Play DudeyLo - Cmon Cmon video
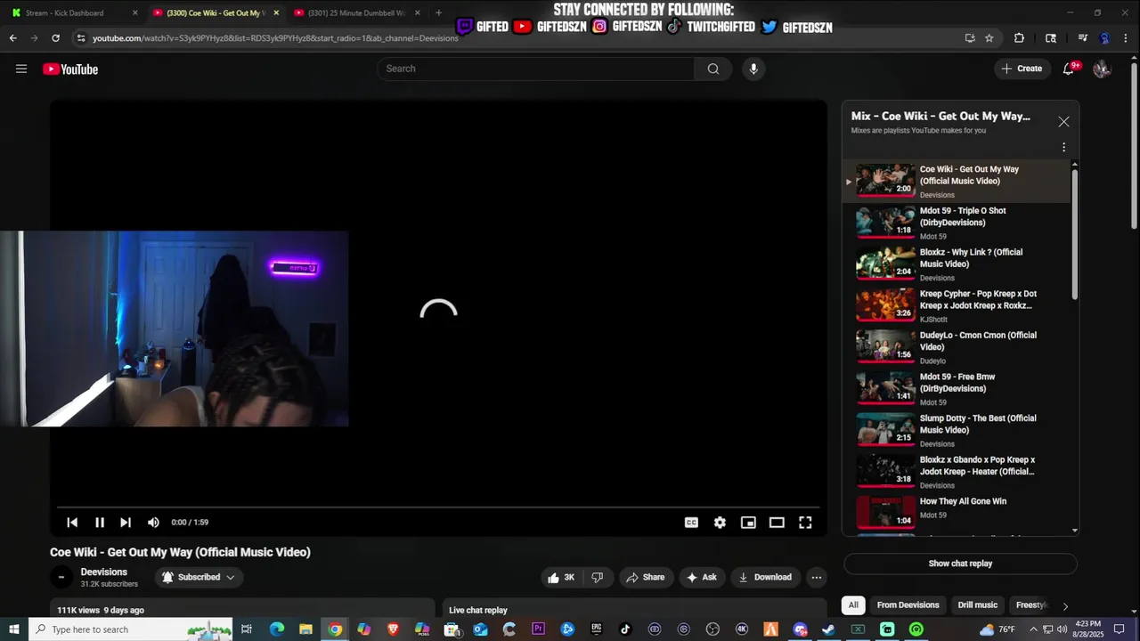The image size is (1140, 641). 957,347
